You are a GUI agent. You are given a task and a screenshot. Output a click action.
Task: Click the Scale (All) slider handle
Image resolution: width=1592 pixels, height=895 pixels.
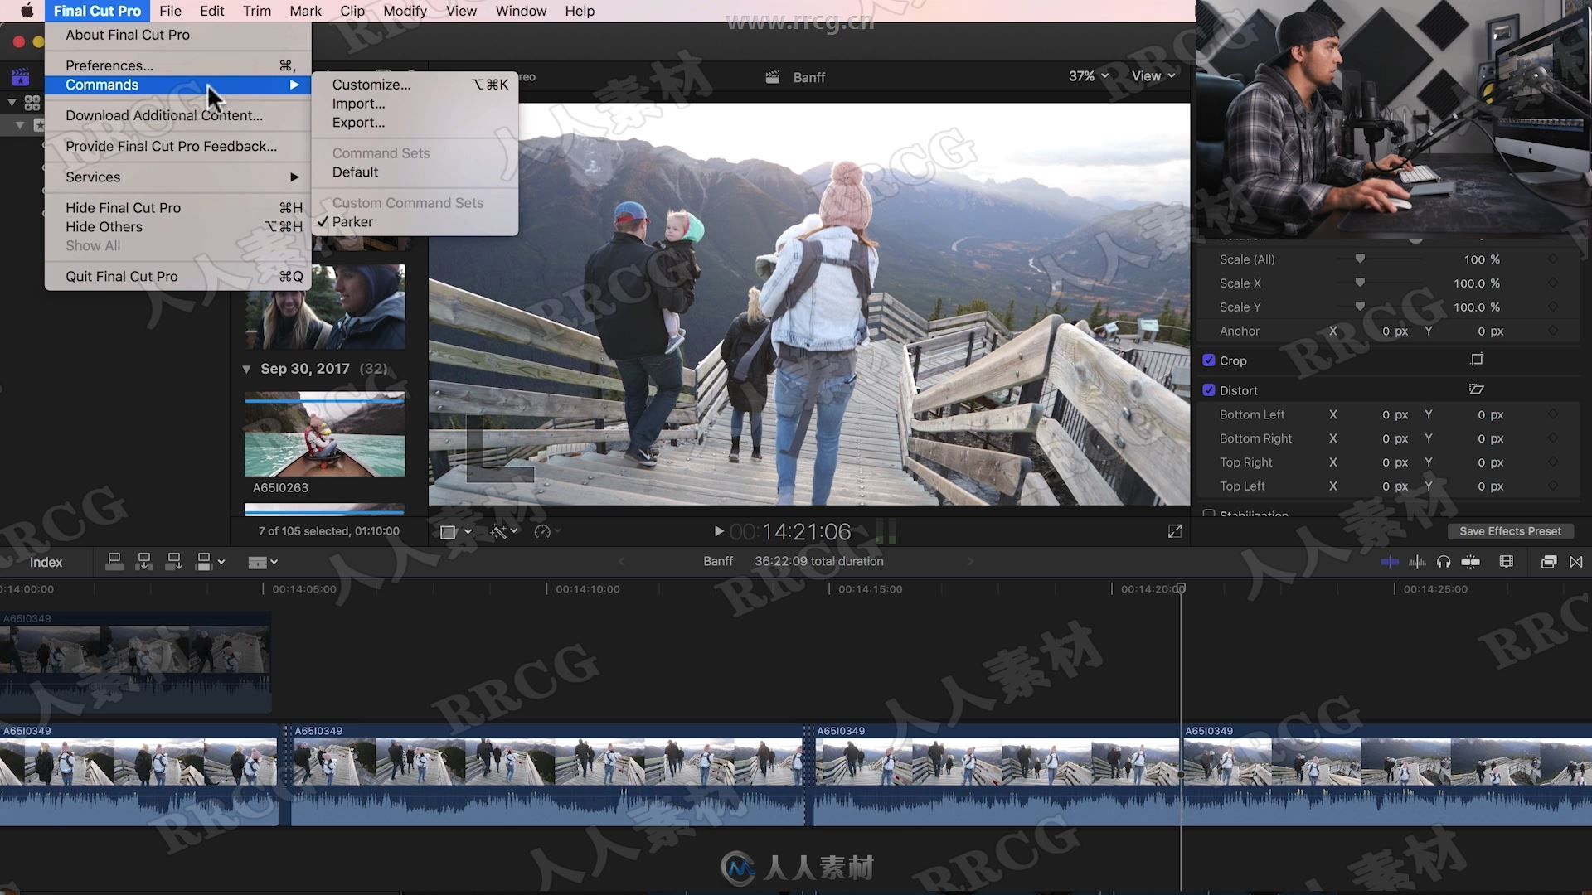pyautogui.click(x=1360, y=259)
